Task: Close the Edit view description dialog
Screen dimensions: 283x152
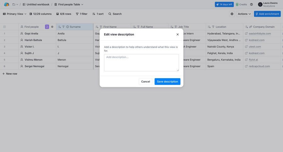Action: 178,35
